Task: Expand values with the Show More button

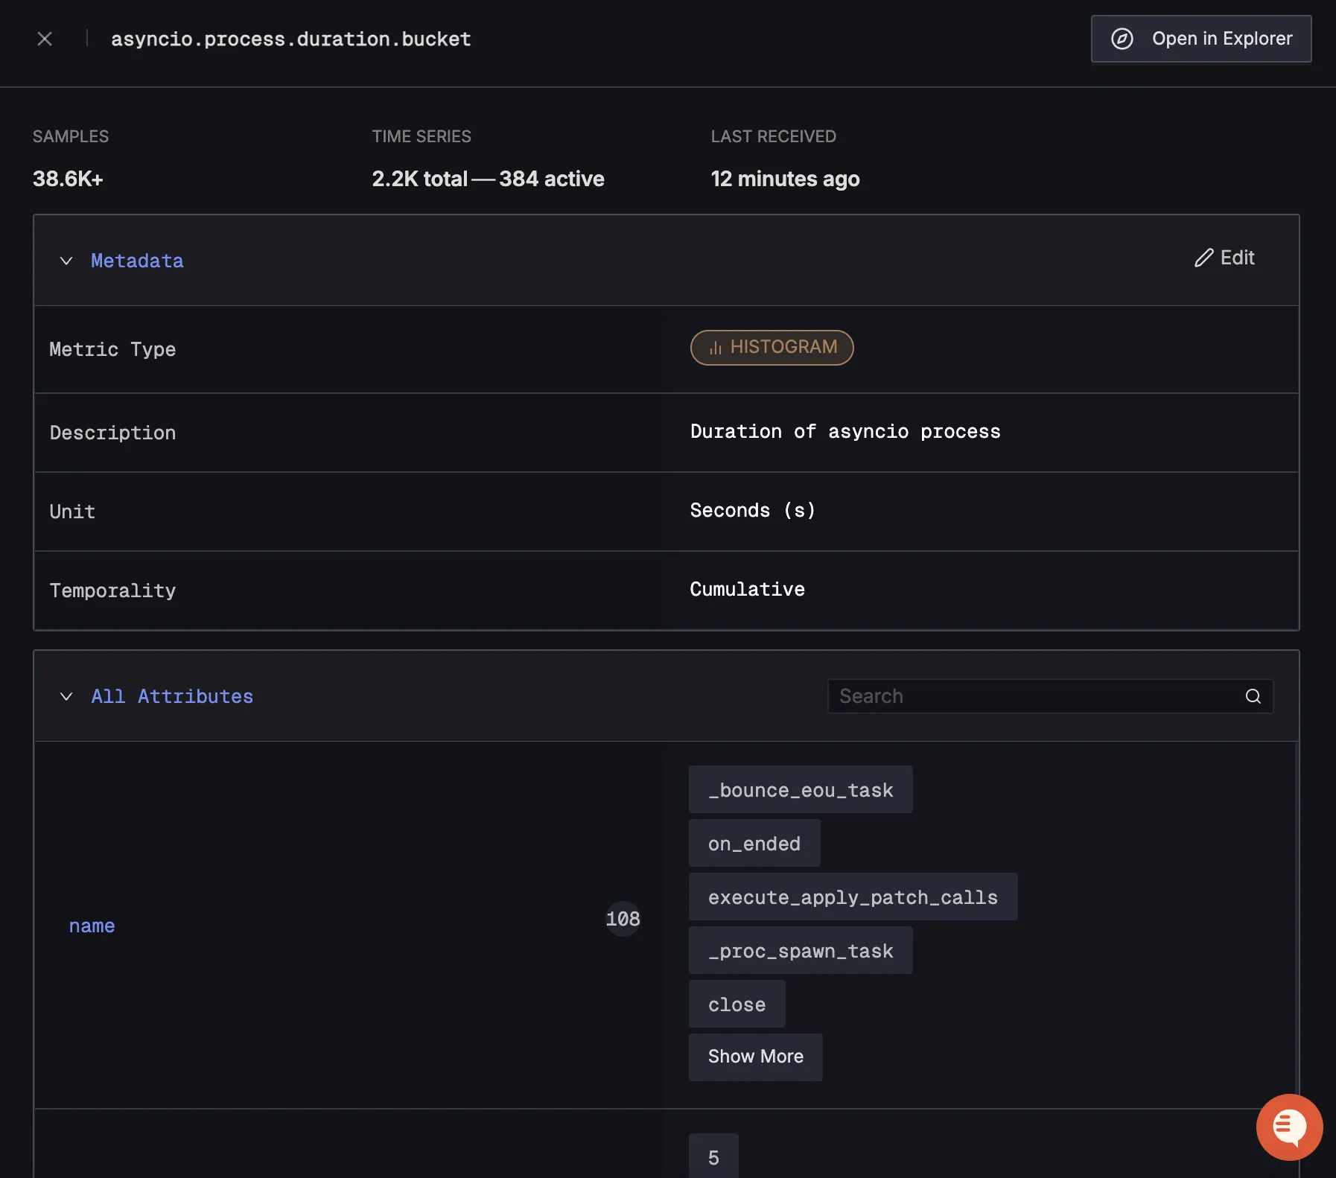Action: click(755, 1056)
